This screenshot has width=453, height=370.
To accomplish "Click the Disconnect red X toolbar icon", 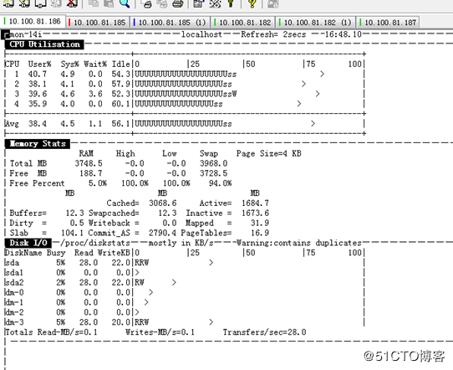I will [x=72, y=3].
